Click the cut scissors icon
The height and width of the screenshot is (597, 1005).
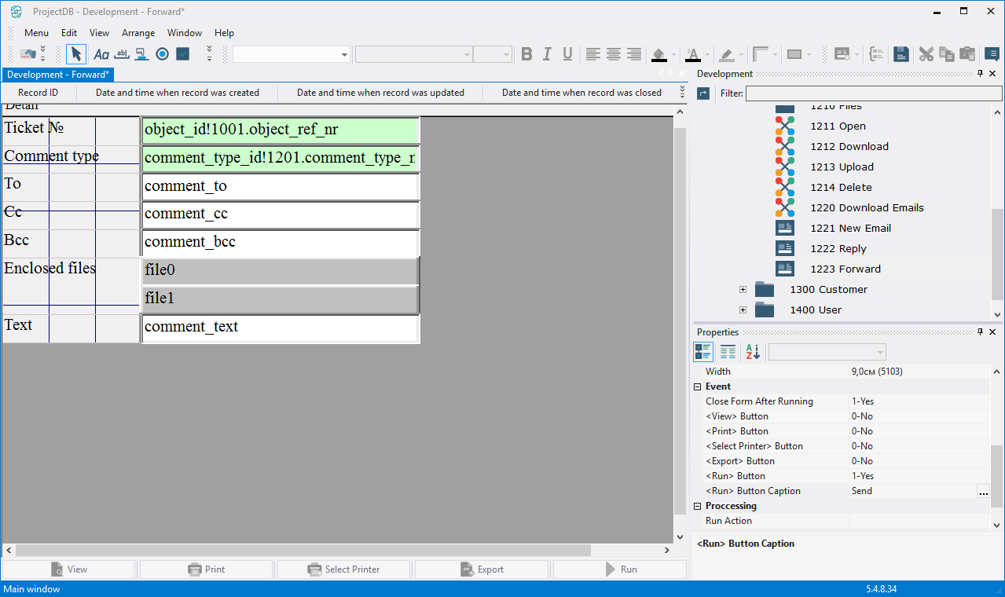[926, 54]
